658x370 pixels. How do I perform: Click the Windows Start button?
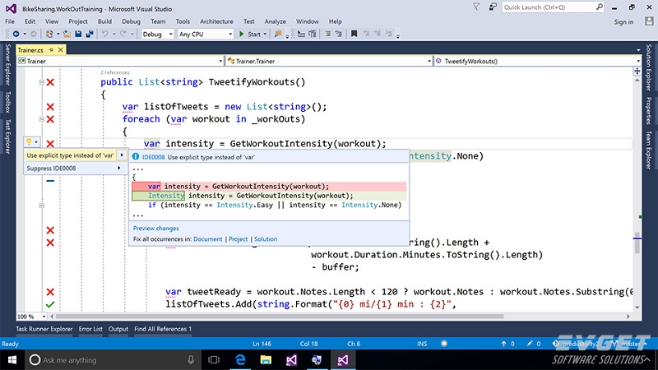(x=12, y=360)
